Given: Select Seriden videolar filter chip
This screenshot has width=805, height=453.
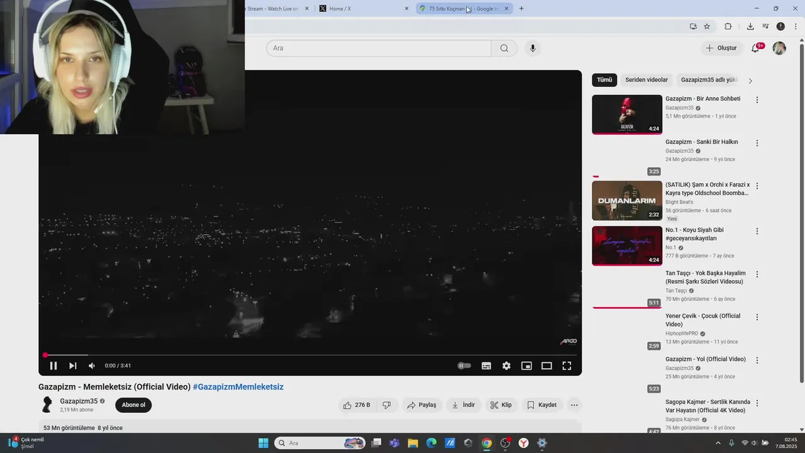Looking at the screenshot, I should [647, 80].
